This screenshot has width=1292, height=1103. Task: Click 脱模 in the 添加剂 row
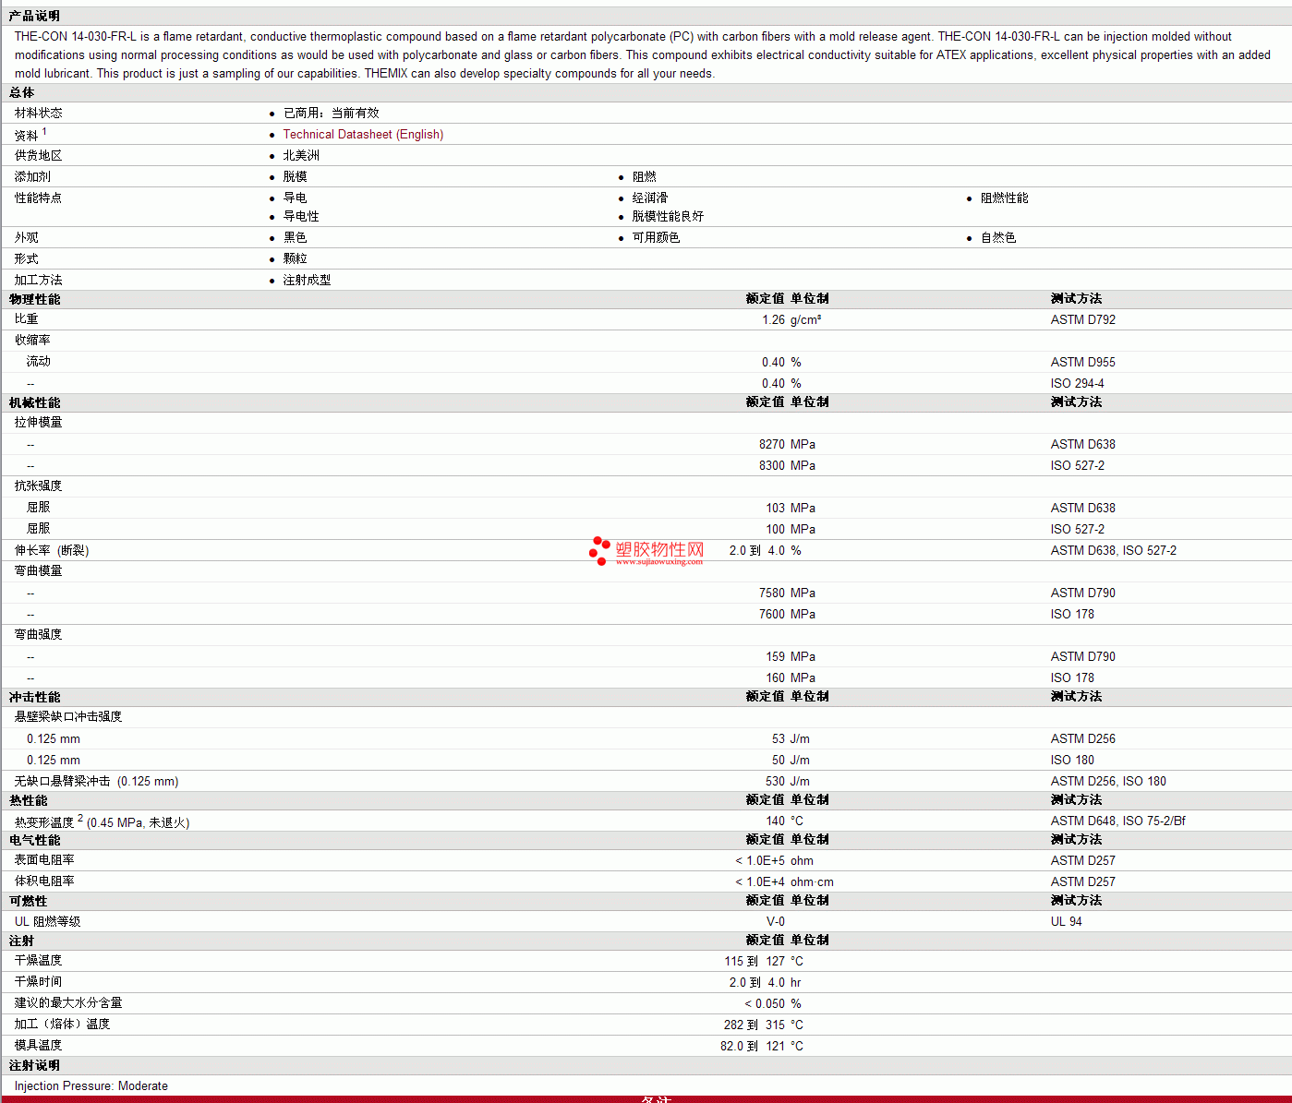click(296, 177)
